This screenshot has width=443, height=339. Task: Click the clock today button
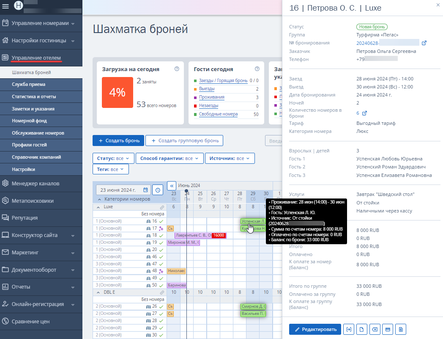158,190
